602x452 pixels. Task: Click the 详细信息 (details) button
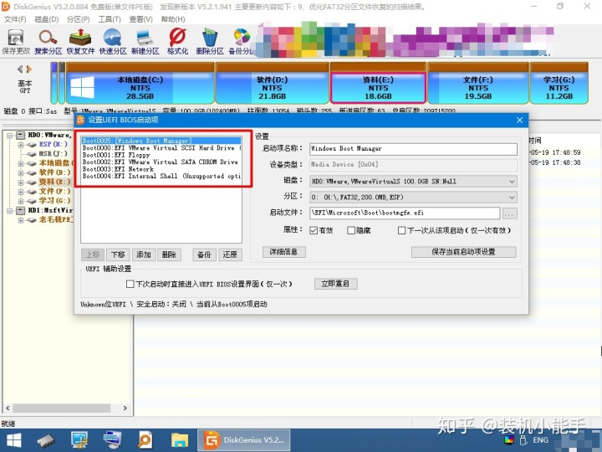(284, 252)
